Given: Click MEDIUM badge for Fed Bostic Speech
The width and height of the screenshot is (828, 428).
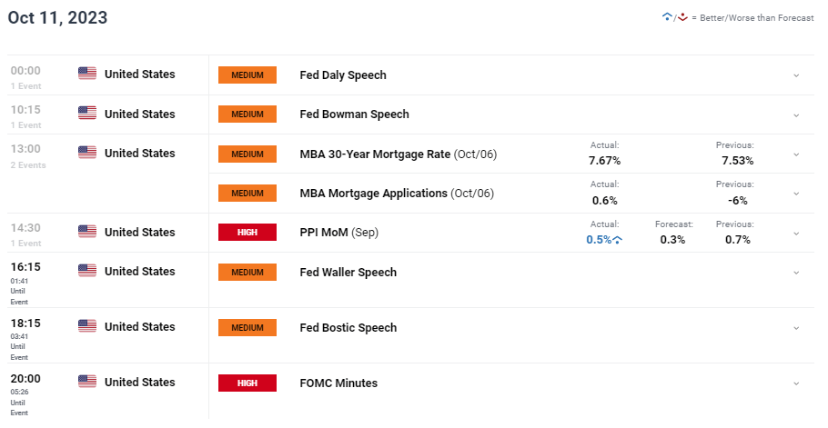Looking at the screenshot, I should tap(247, 327).
